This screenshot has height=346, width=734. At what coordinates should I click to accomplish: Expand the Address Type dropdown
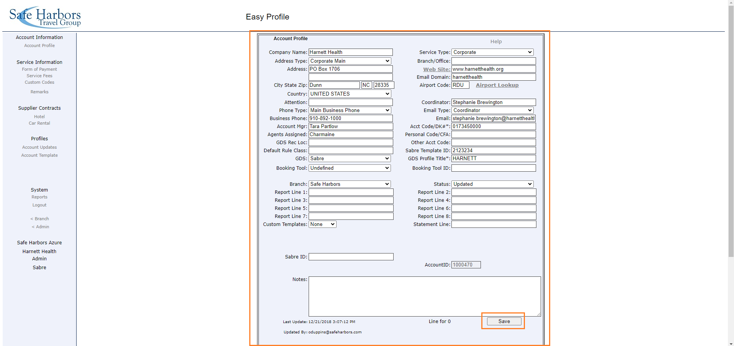click(350, 61)
